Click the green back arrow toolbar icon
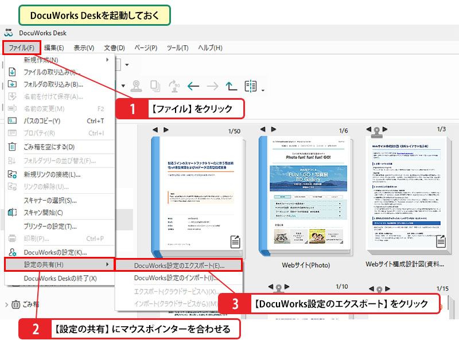 (x=193, y=87)
